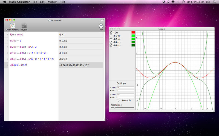Click the Wi-Fi status icon
Viewport: 219px width, 136px height.
click(x=173, y=2)
